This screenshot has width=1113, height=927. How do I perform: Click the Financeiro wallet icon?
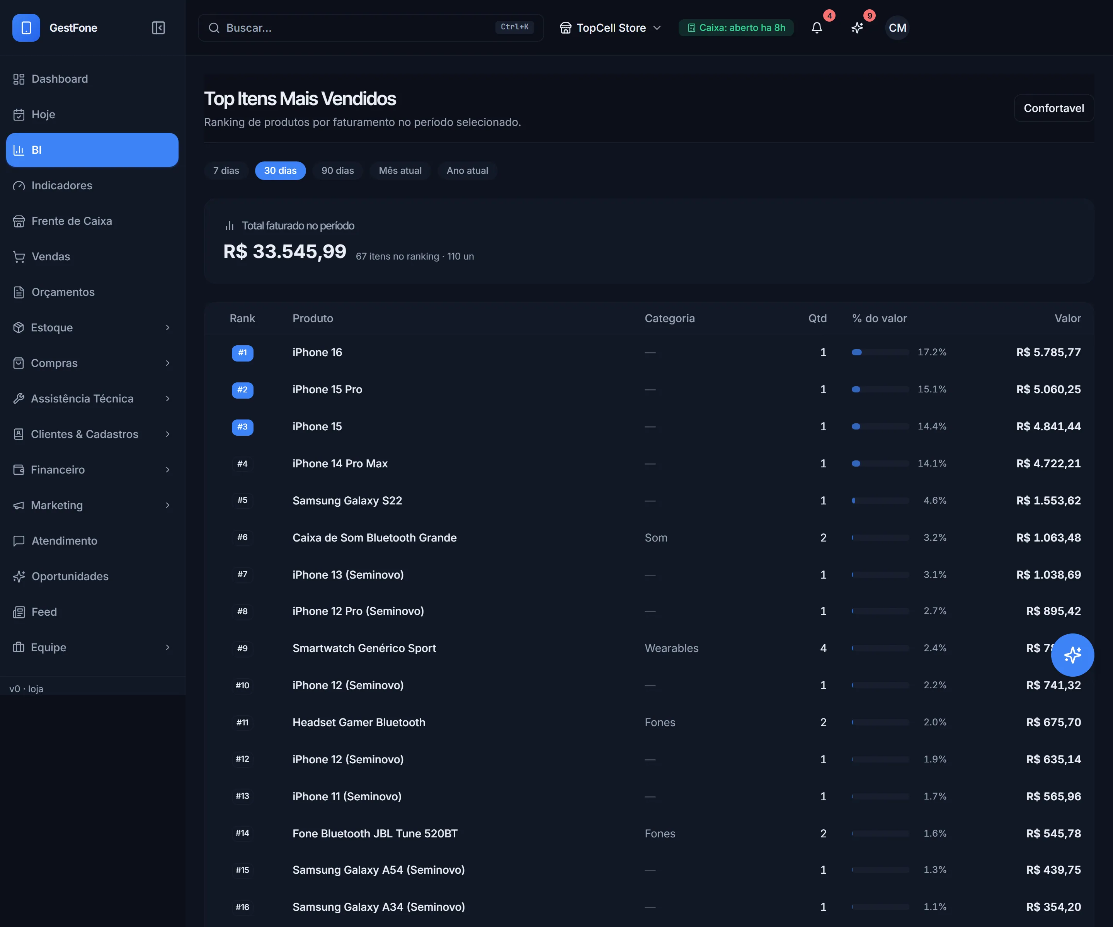pyautogui.click(x=19, y=469)
